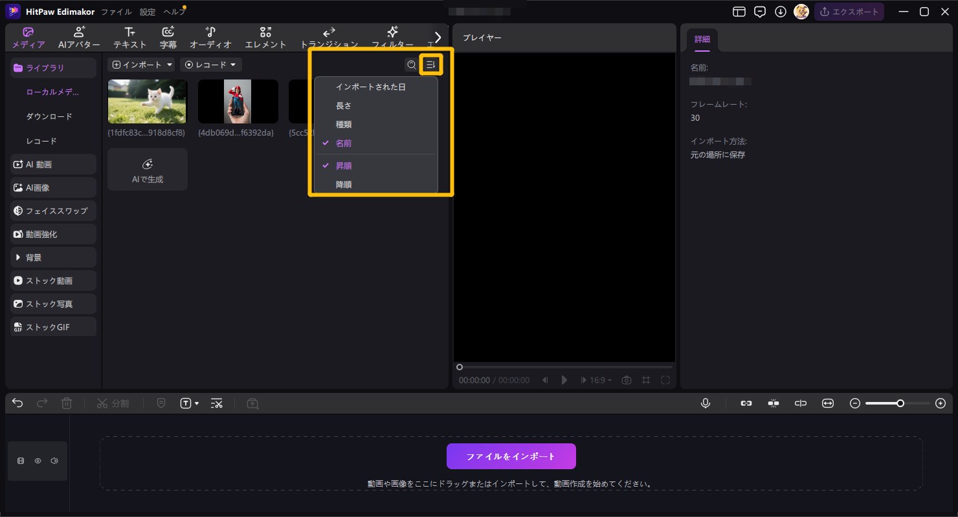The image size is (958, 517).
Task: Mute the track with the speaker icon
Action: 54,461
